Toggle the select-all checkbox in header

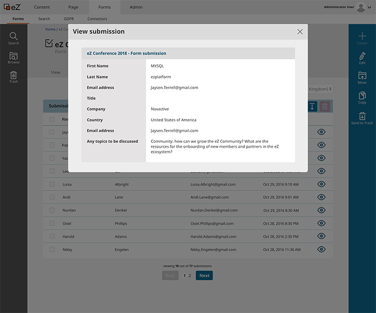[x=52, y=119]
